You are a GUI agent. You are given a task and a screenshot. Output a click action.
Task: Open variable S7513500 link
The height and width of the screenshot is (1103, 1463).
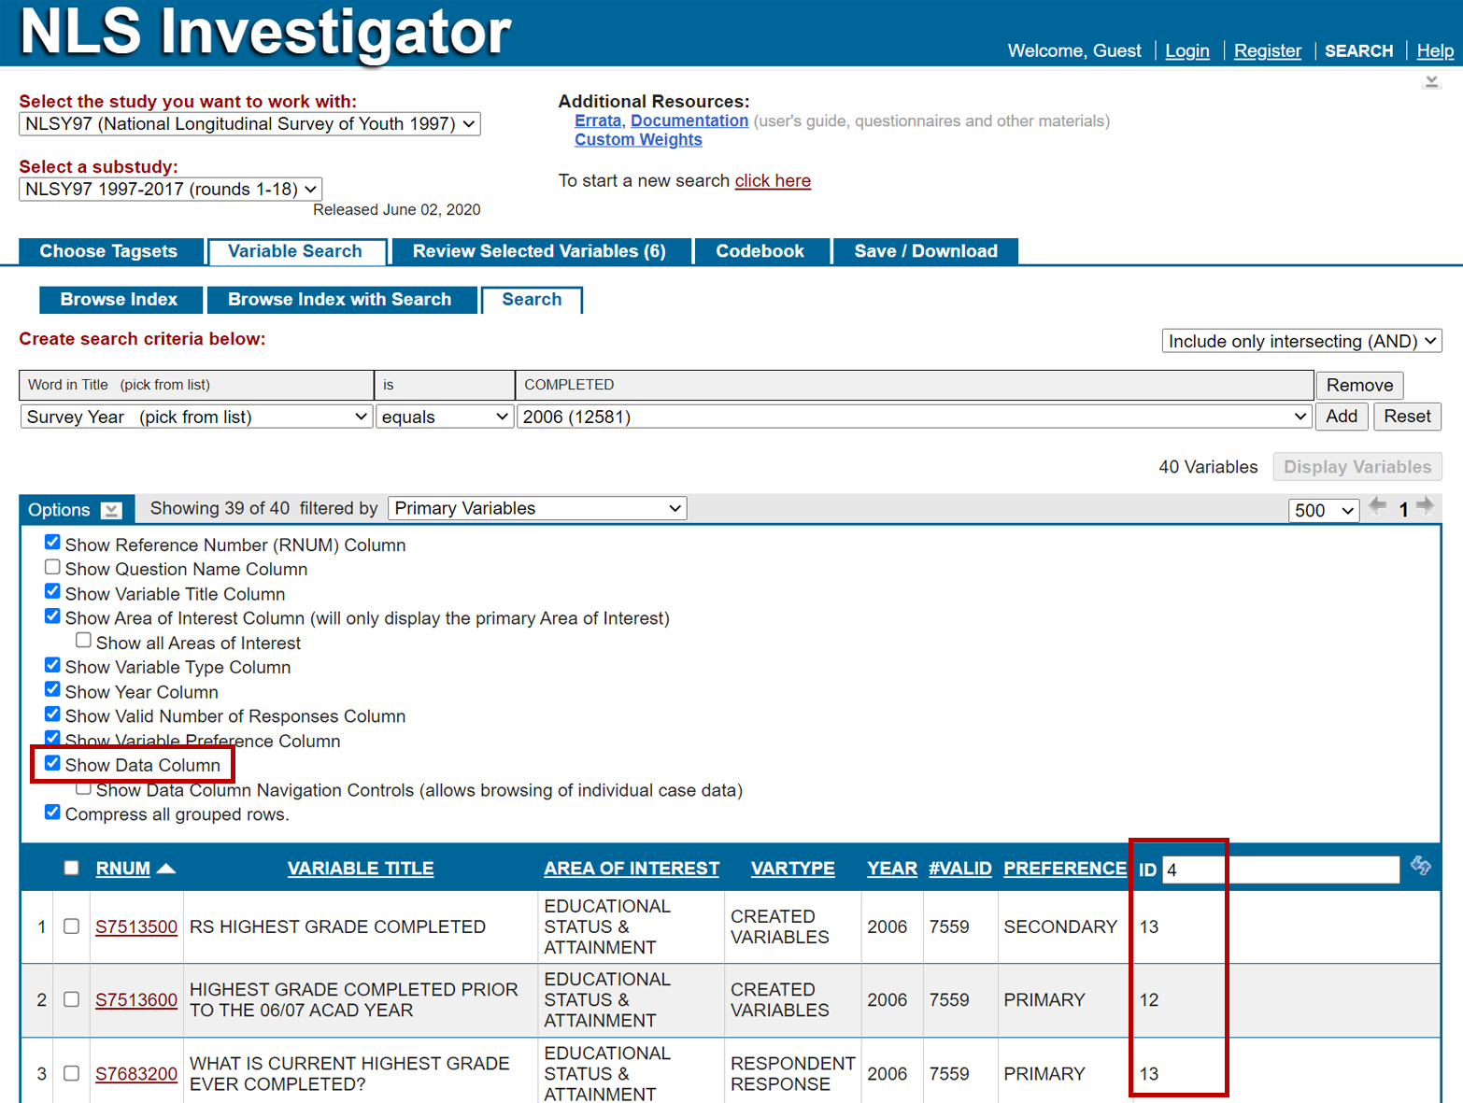click(x=136, y=926)
